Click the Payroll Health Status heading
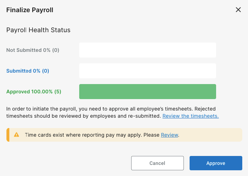 [x=38, y=30]
